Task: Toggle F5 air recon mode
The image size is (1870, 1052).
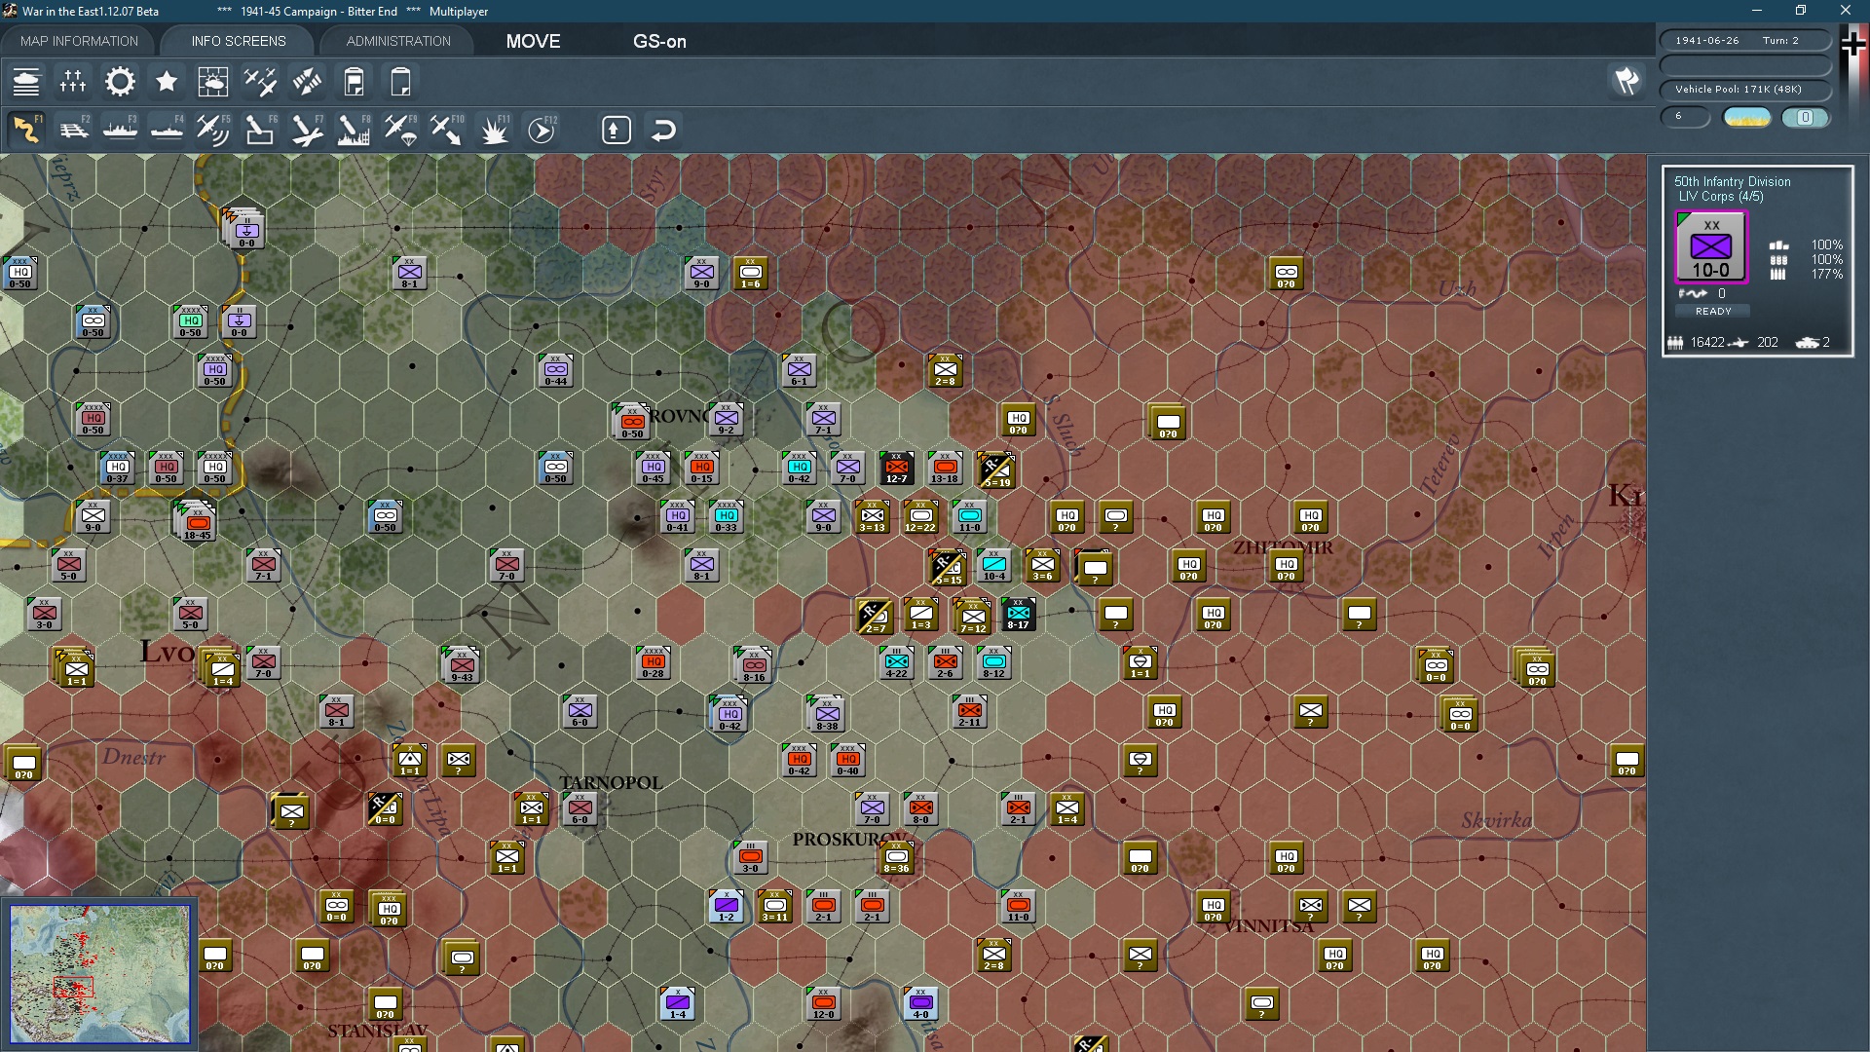Action: click(x=213, y=130)
